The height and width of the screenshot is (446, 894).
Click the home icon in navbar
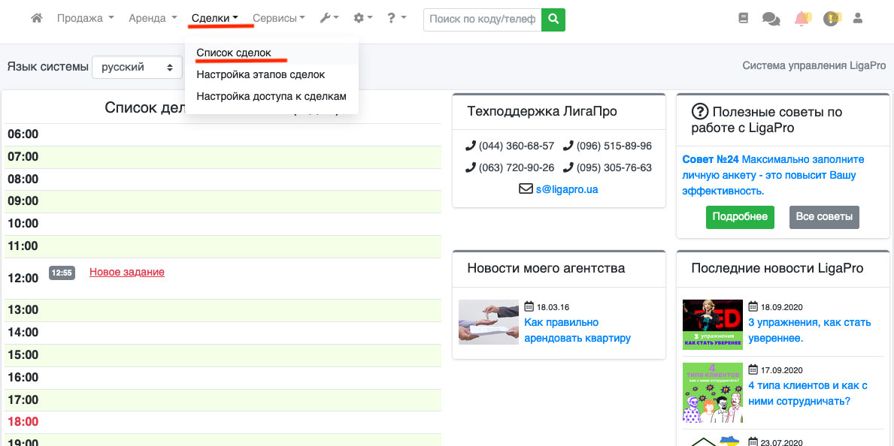(36, 19)
